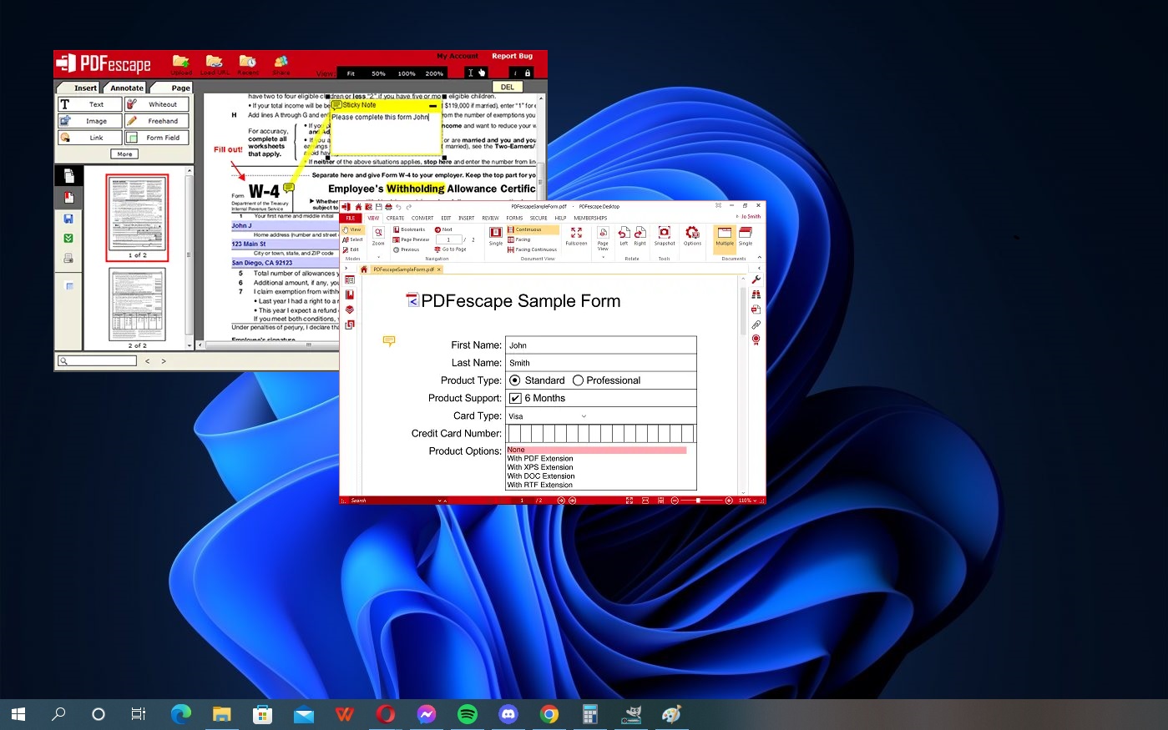The height and width of the screenshot is (730, 1168).
Task: Open the Bookmarks panel icon
Action: [x=397, y=230]
